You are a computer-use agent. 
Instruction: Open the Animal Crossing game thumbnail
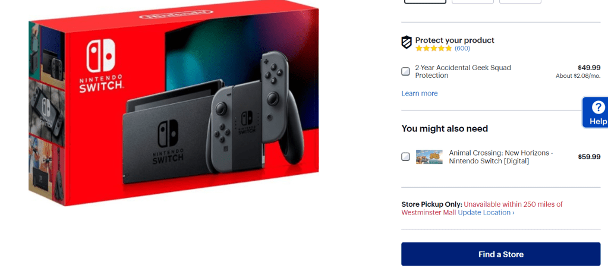click(429, 157)
